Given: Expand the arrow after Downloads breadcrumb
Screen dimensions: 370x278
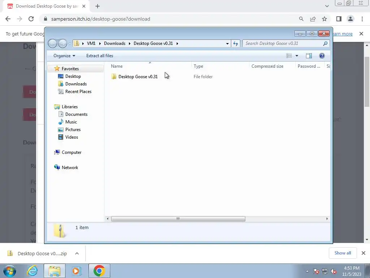Looking at the screenshot, I should point(130,43).
